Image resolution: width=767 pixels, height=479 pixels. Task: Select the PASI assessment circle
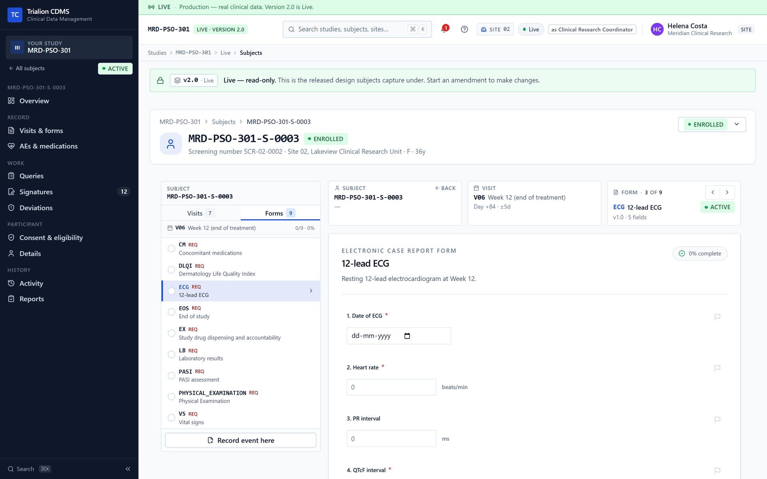[x=171, y=376]
